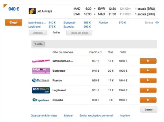Click the Sitio de reservas column header
Screen dimensions: 164x122
click(x=63, y=52)
